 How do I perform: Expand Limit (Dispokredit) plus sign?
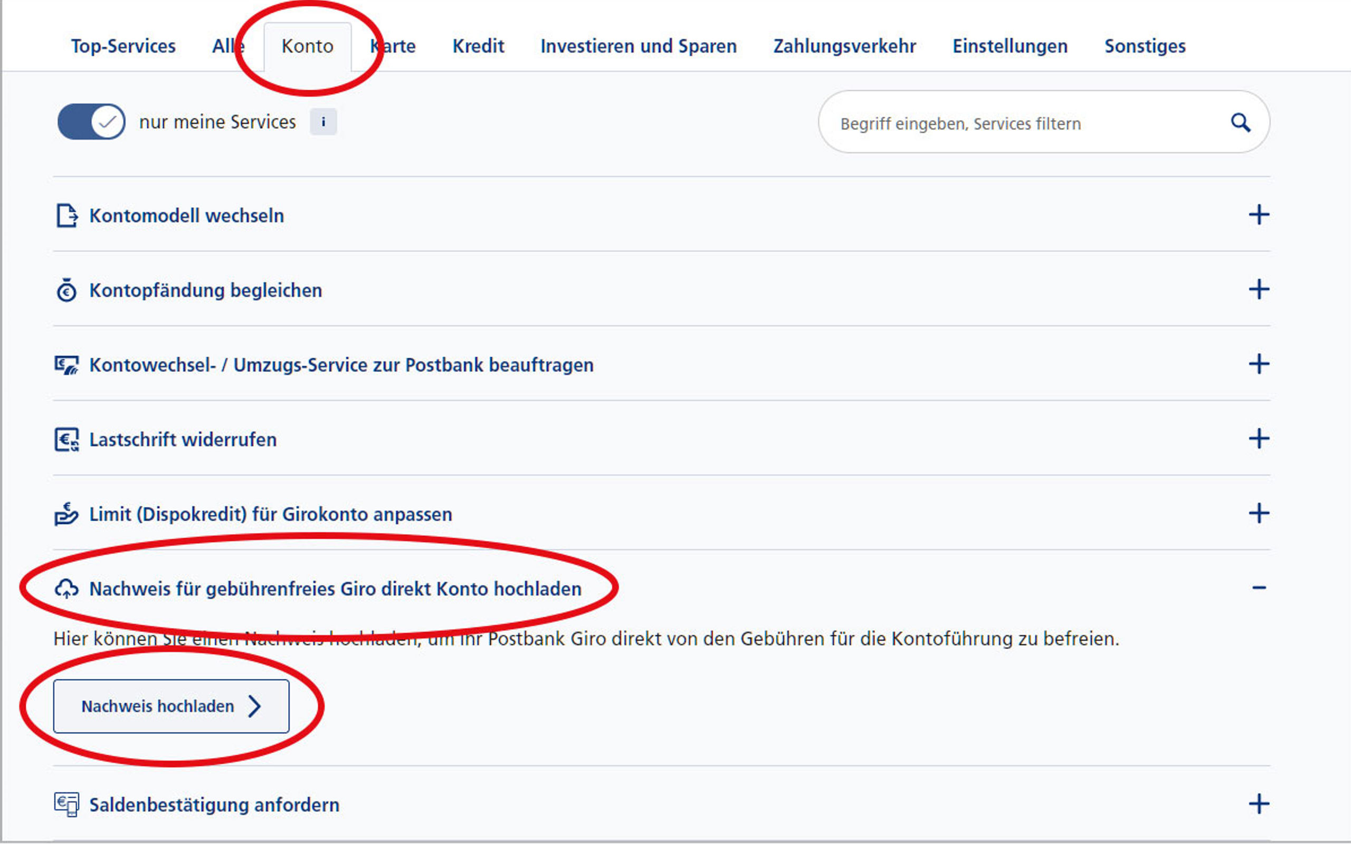point(1259,514)
